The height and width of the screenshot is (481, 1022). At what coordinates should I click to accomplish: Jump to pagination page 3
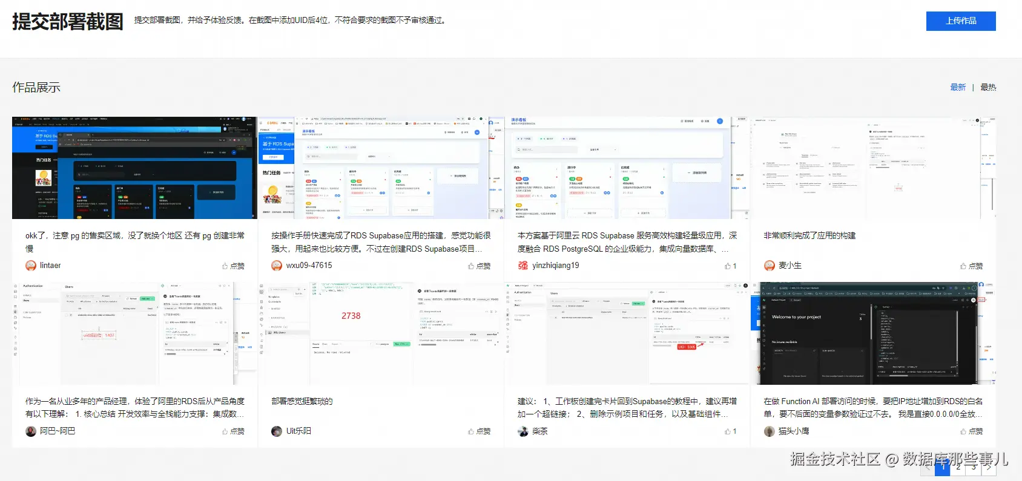coord(973,467)
